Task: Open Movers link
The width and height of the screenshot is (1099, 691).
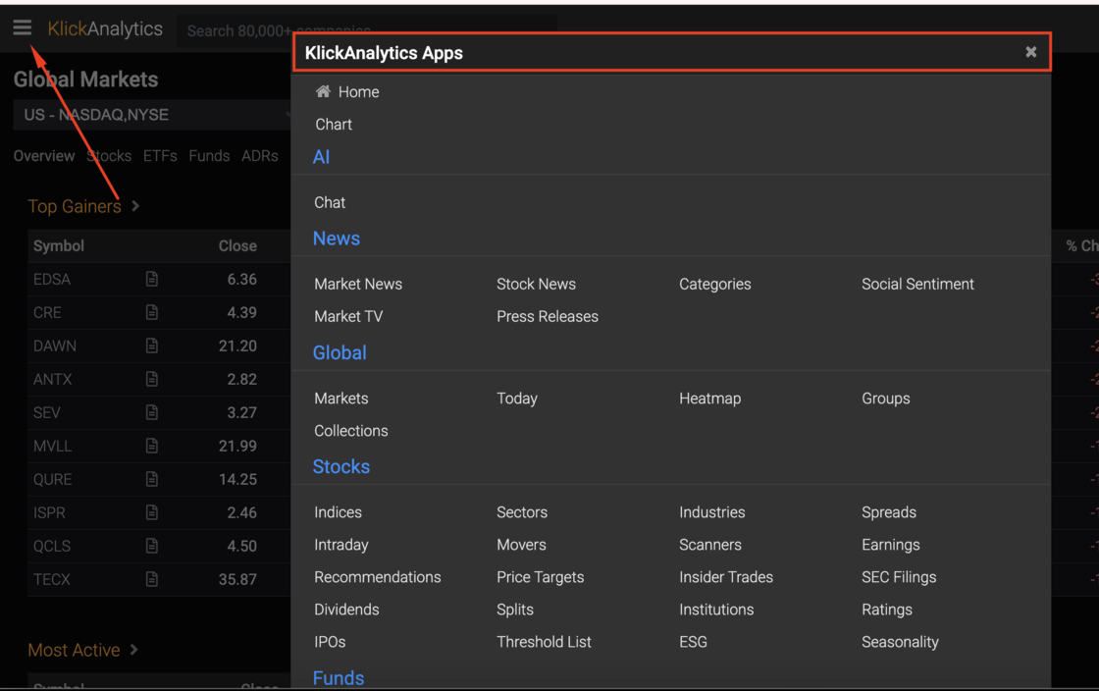Action: tap(521, 545)
